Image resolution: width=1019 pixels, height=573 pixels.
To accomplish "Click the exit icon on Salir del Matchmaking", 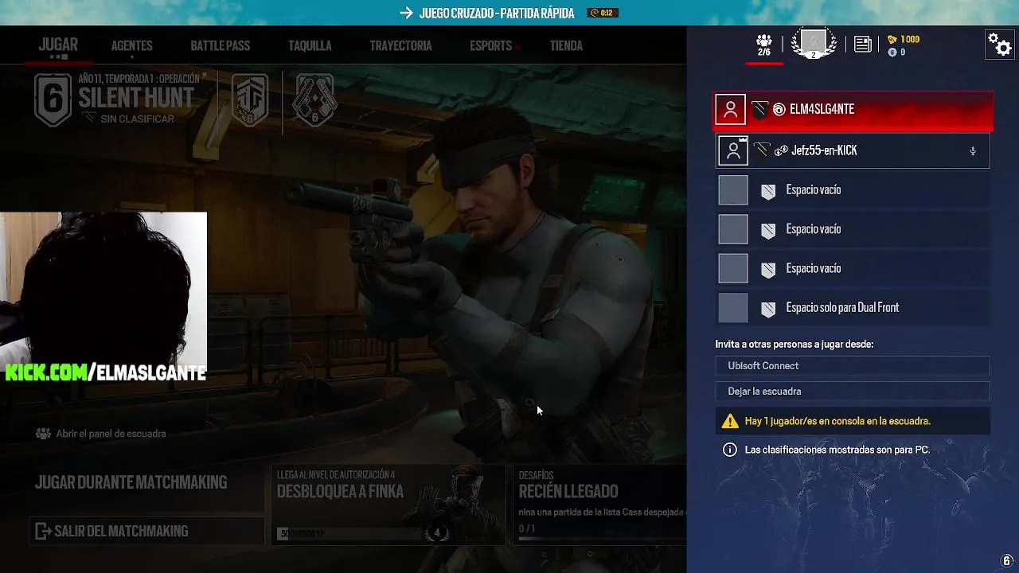I will click(43, 531).
